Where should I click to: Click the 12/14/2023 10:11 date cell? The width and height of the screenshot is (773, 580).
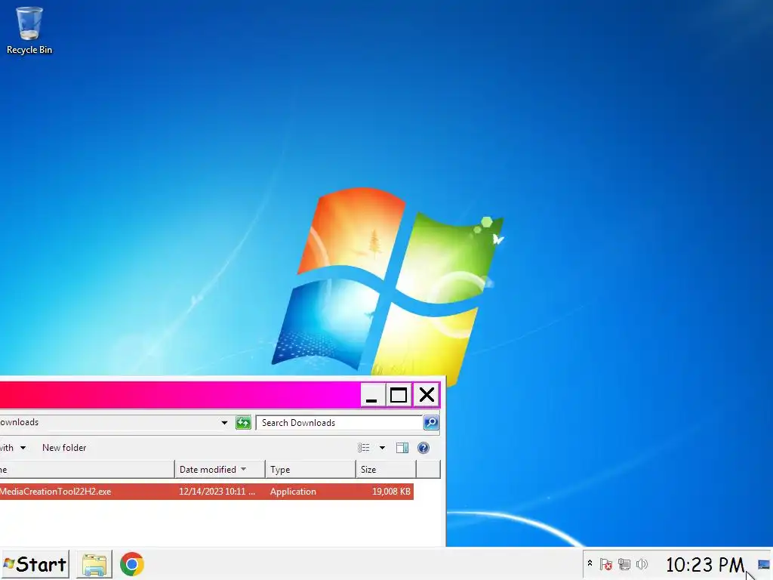coord(217,492)
